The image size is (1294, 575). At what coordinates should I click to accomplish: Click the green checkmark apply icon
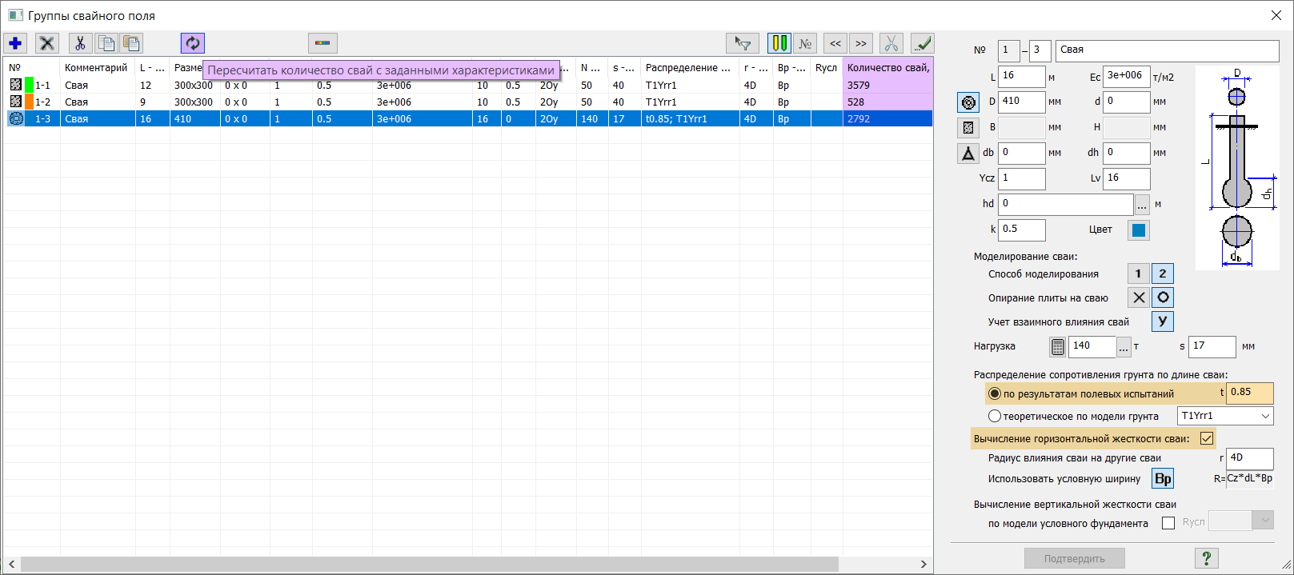pyautogui.click(x=922, y=43)
